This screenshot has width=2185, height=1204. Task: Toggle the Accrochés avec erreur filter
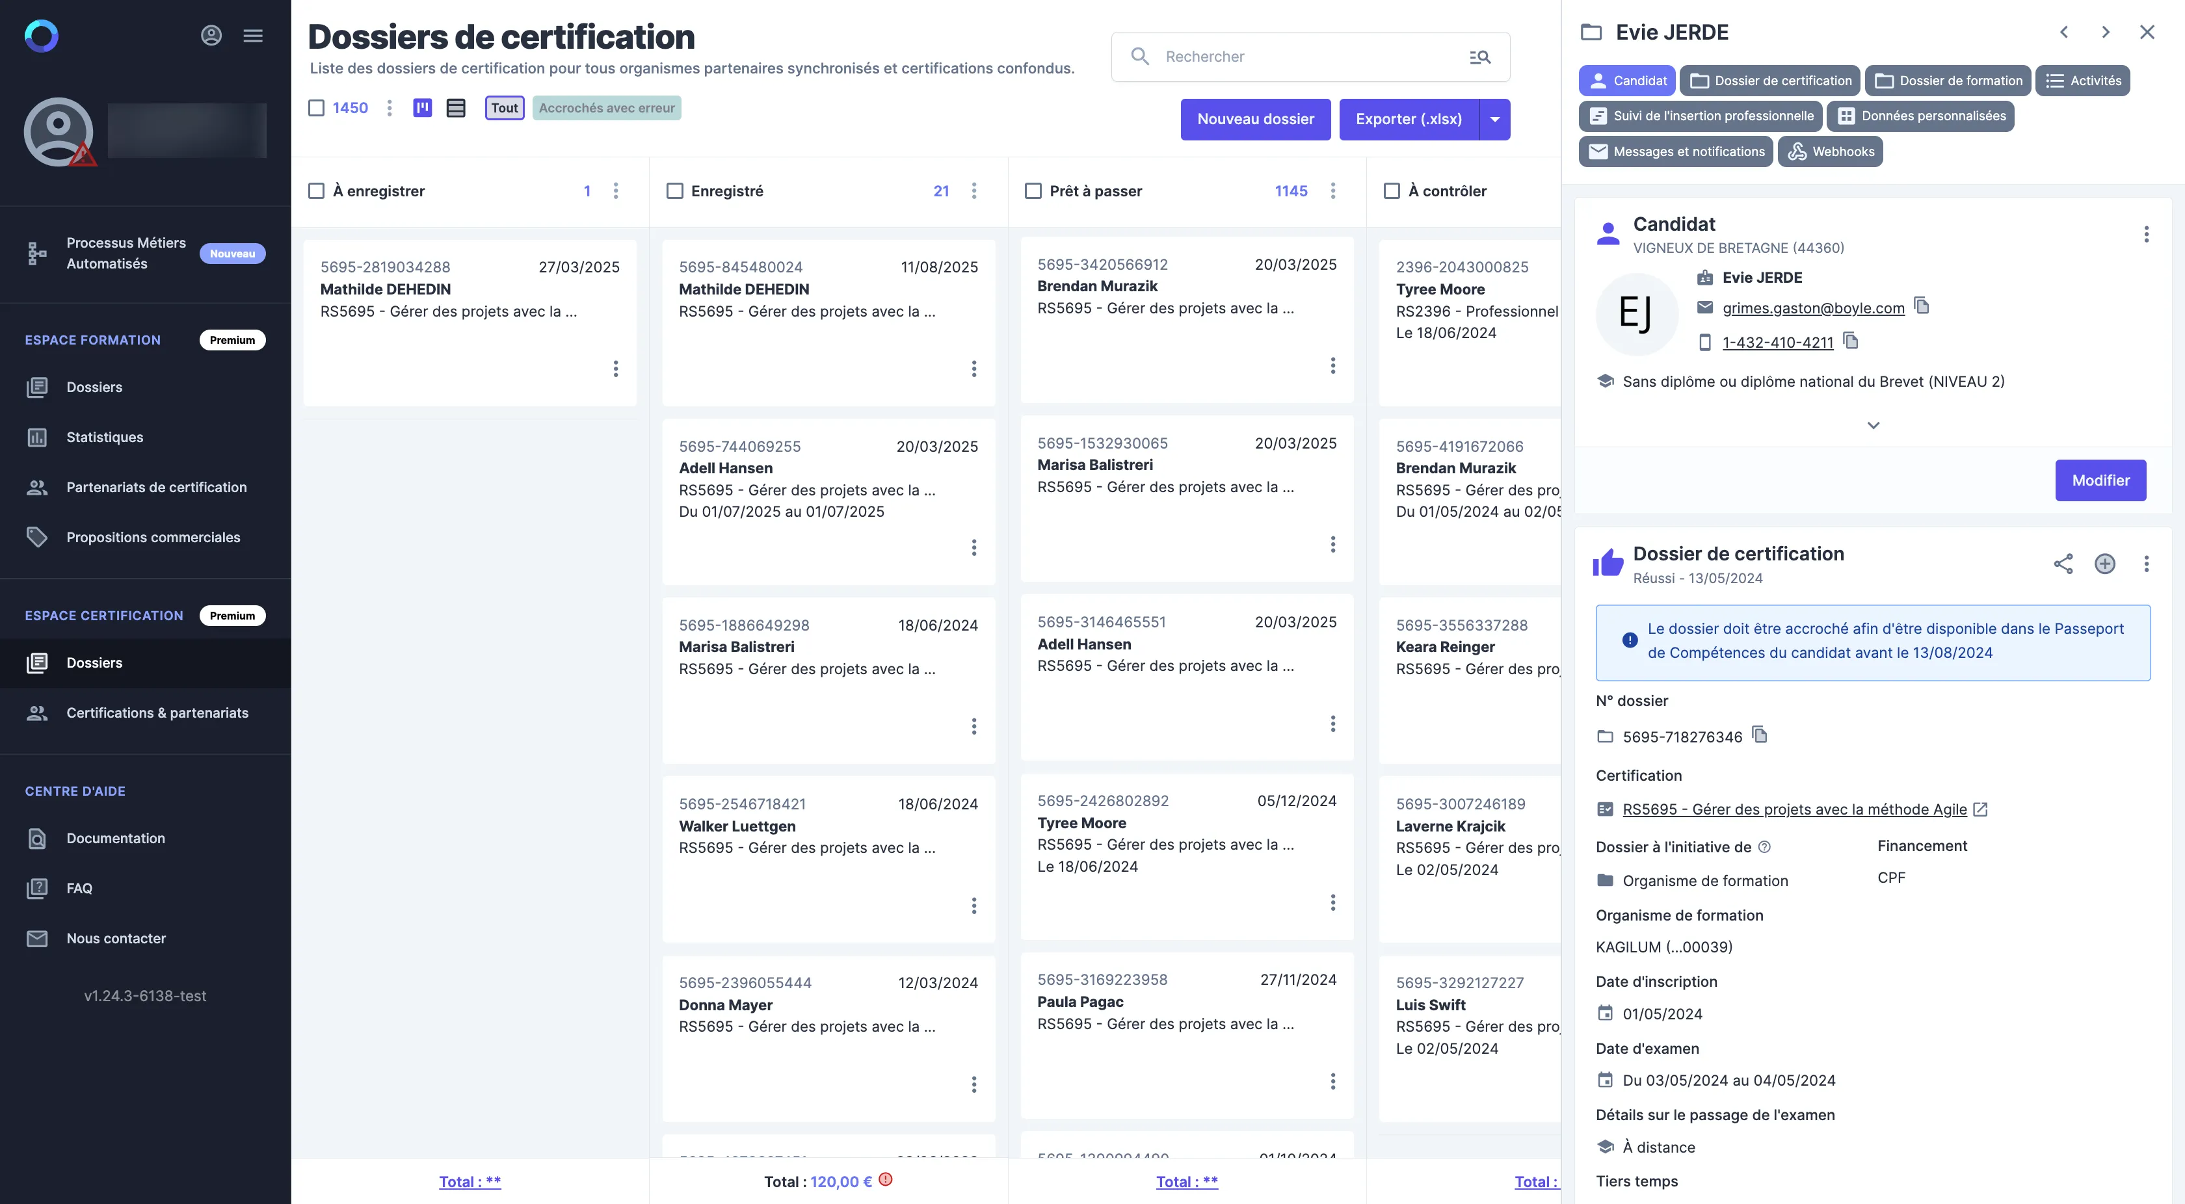click(607, 108)
